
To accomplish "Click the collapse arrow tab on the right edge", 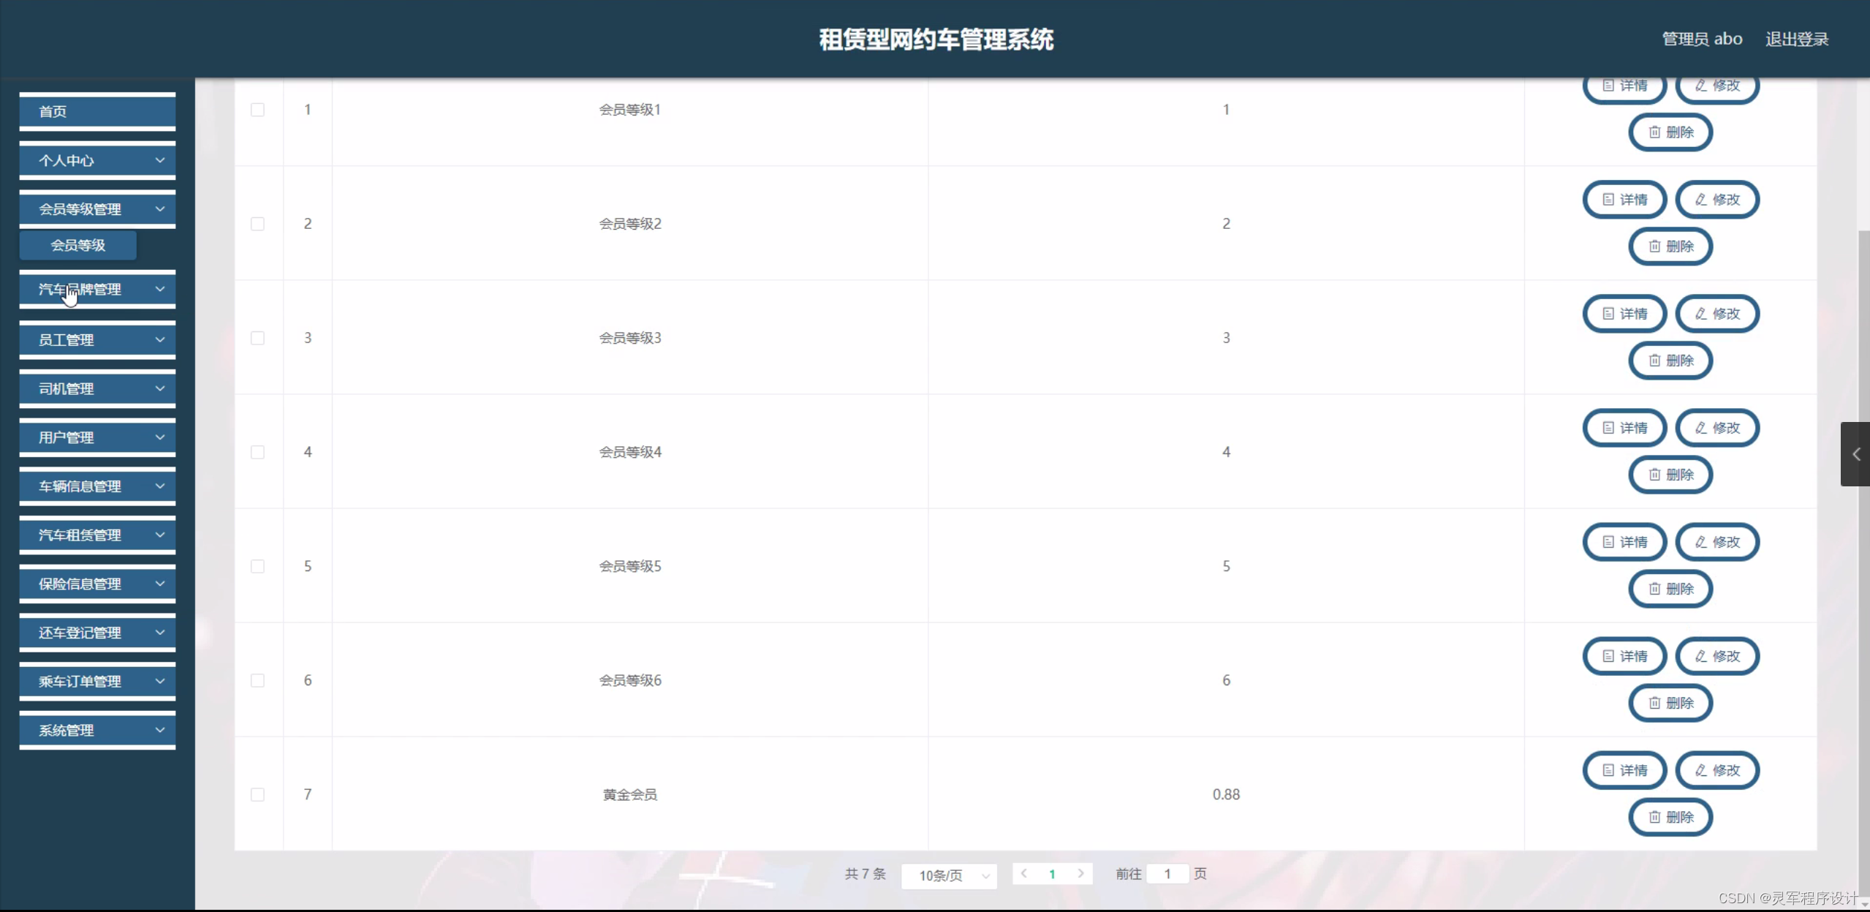I will pyautogui.click(x=1855, y=454).
